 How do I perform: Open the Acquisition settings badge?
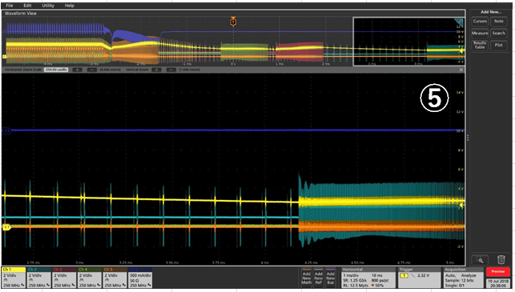[464, 278]
